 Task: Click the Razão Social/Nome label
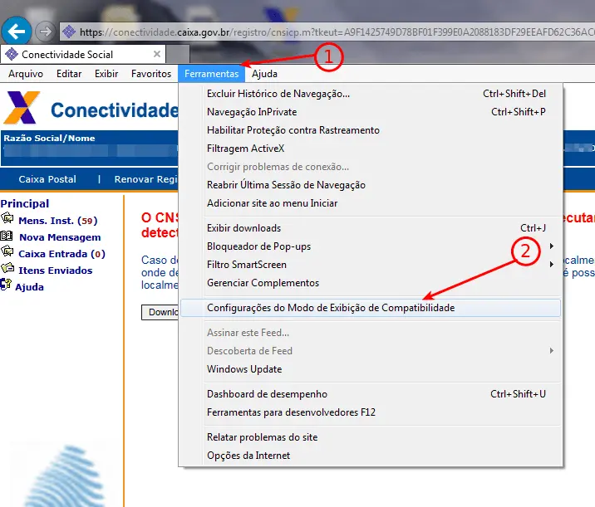pos(49,138)
